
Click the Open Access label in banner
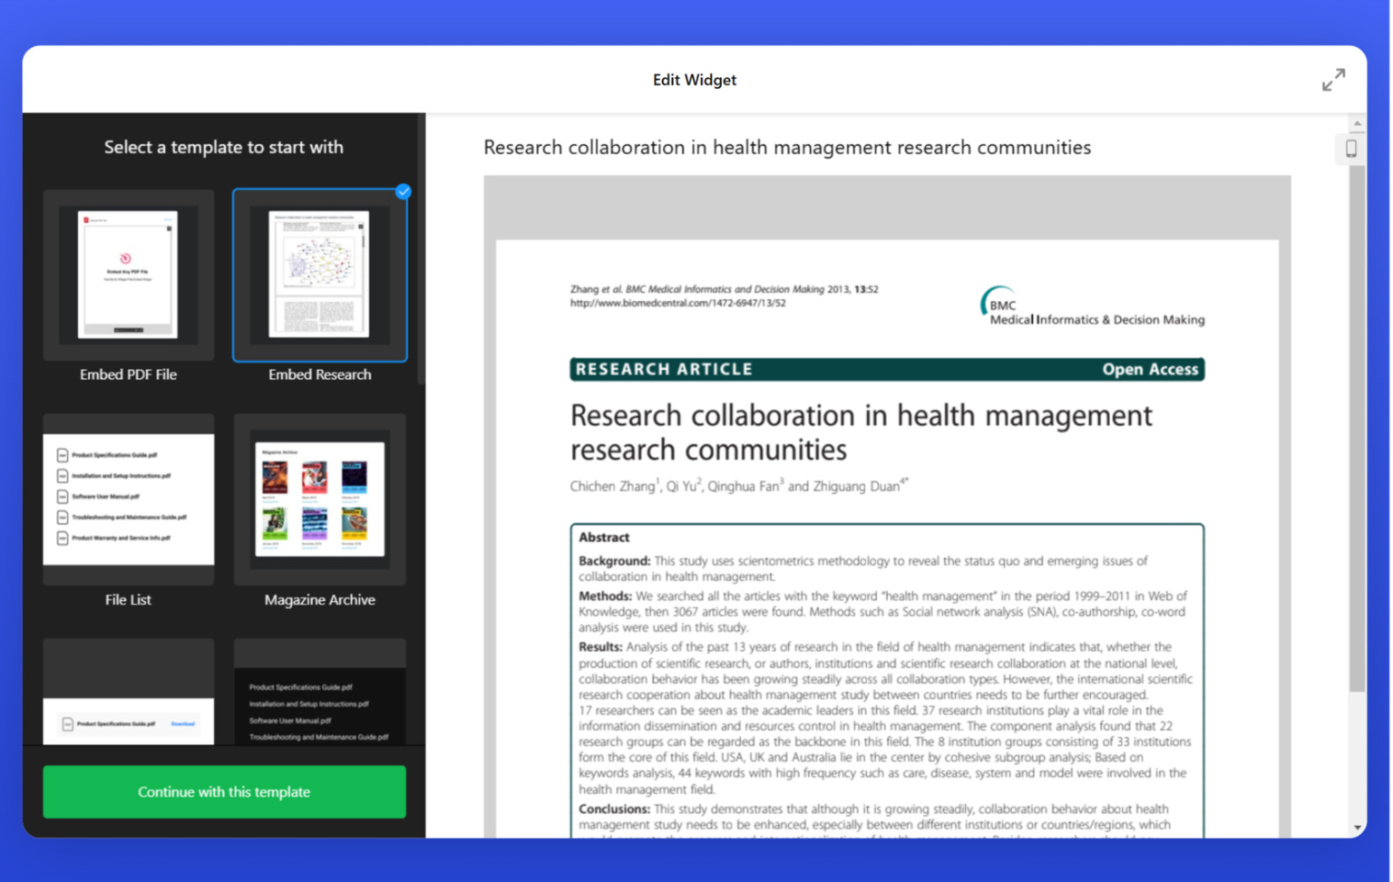point(1150,369)
